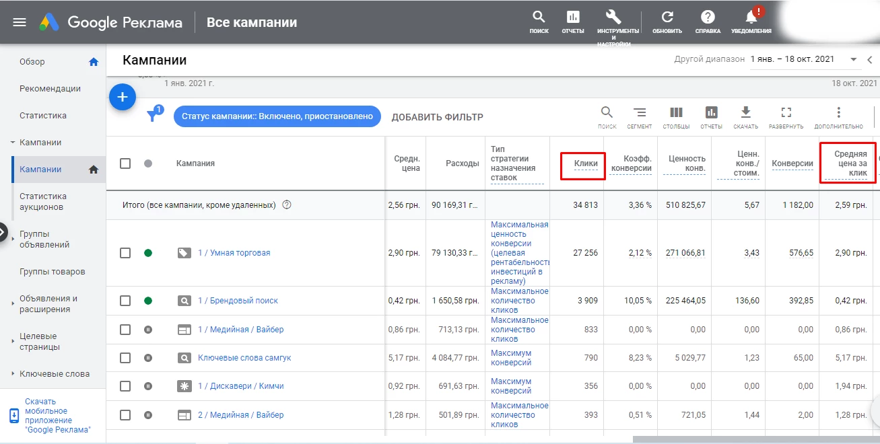Viewport: 880px width, 444px height.
Task: Select checkbox for 1 / Брендовый поиск
Action: (x=125, y=301)
